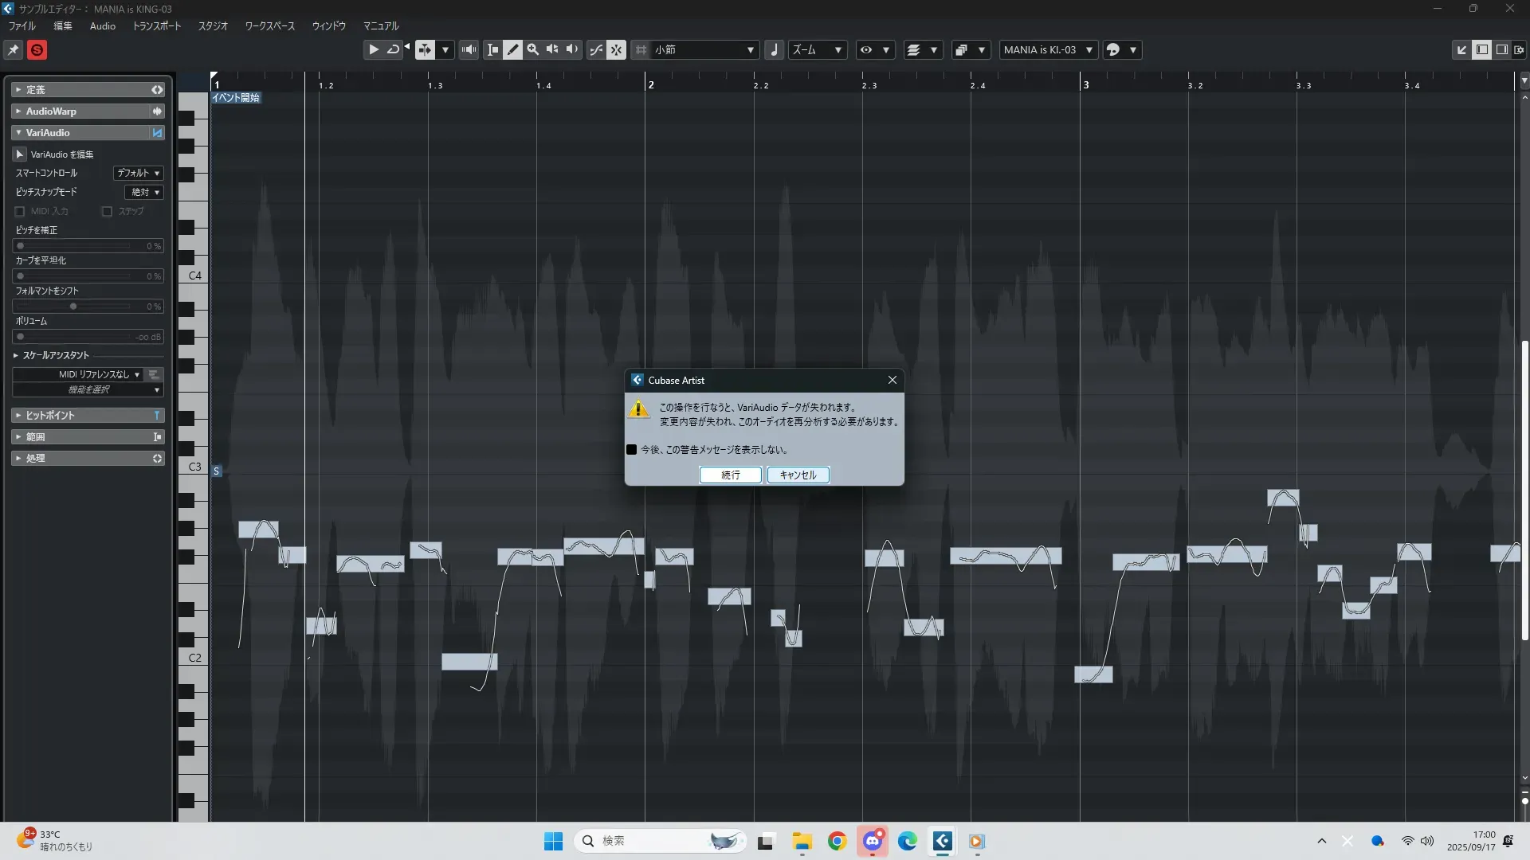Toggle the audition Loop icon
The height and width of the screenshot is (860, 1530).
[393, 49]
